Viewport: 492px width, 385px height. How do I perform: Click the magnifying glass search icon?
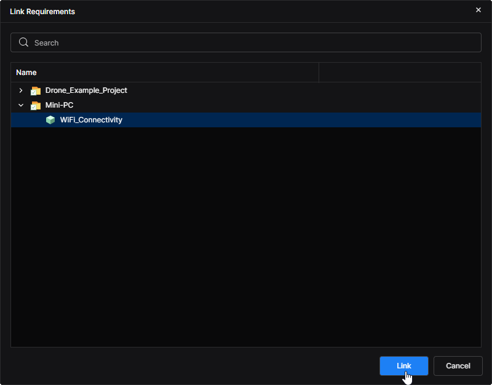pyautogui.click(x=23, y=42)
